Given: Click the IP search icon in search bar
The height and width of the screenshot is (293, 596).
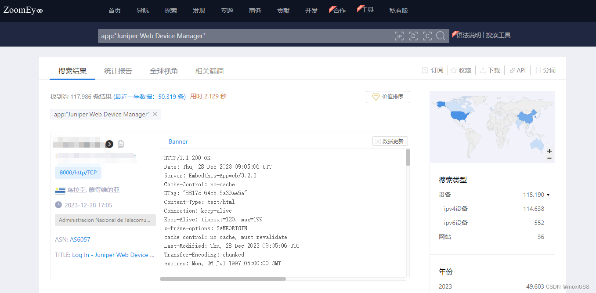Looking at the screenshot, I should 399,36.
